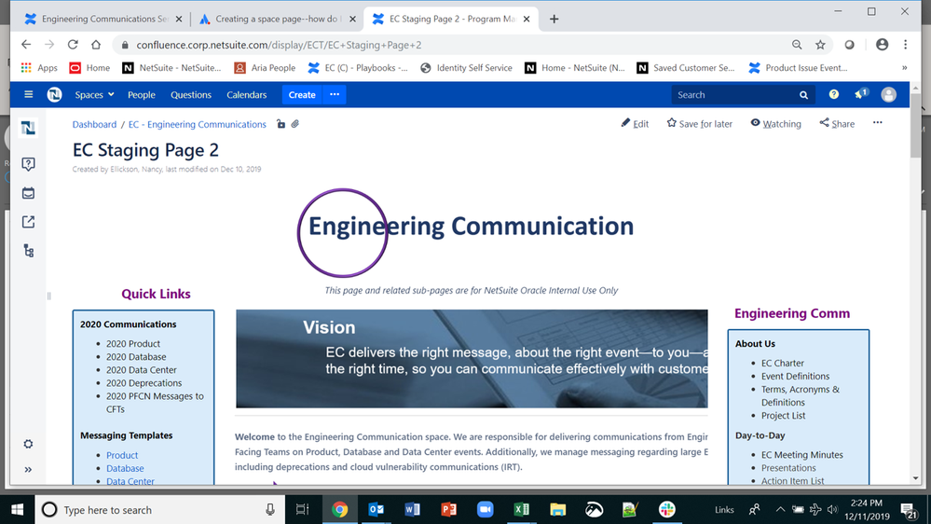Viewport: 931px width, 524px height.
Task: Click Save for later
Action: click(x=700, y=124)
